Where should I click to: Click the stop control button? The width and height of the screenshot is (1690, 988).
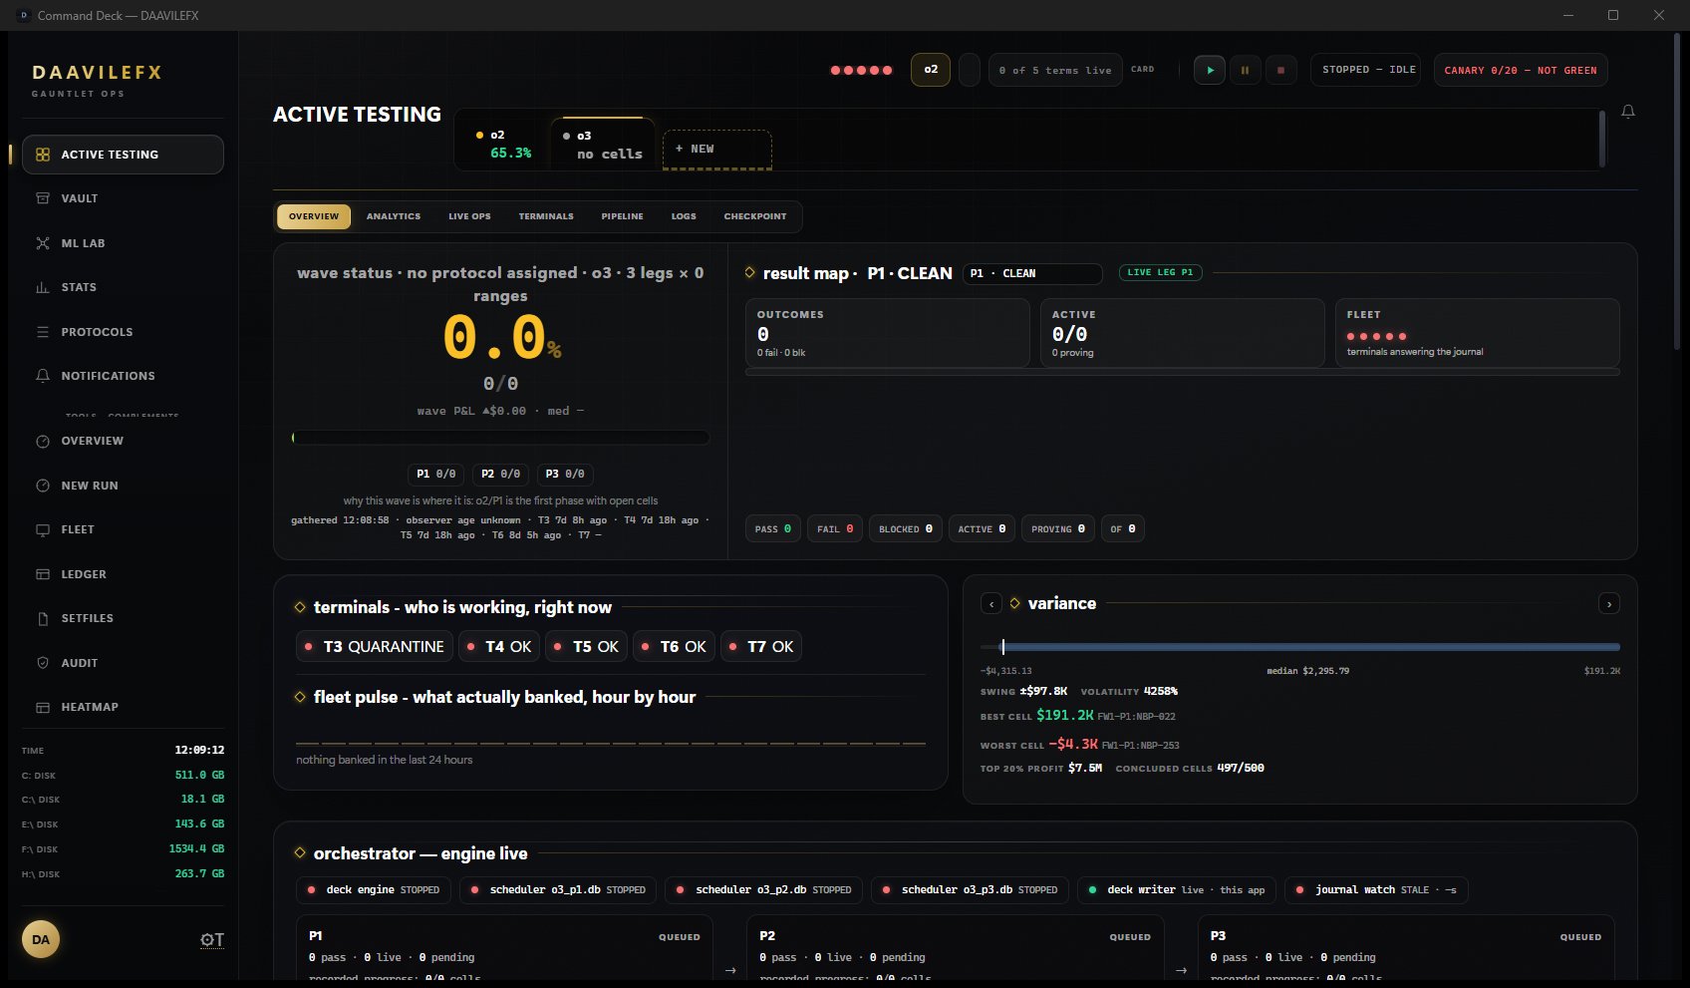tap(1280, 70)
